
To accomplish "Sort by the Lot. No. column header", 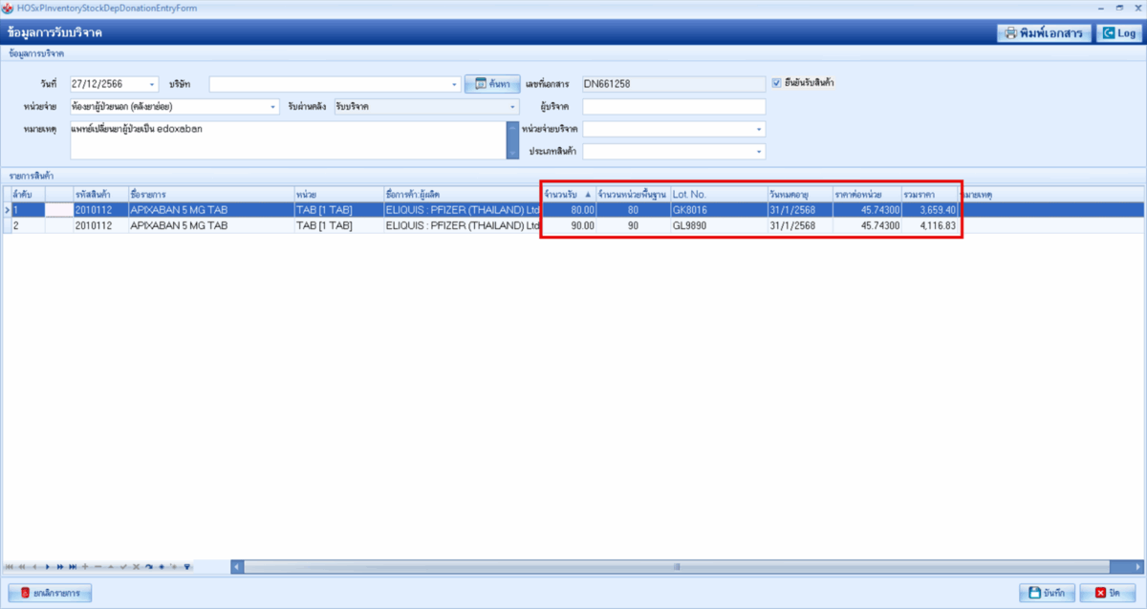I will point(717,195).
